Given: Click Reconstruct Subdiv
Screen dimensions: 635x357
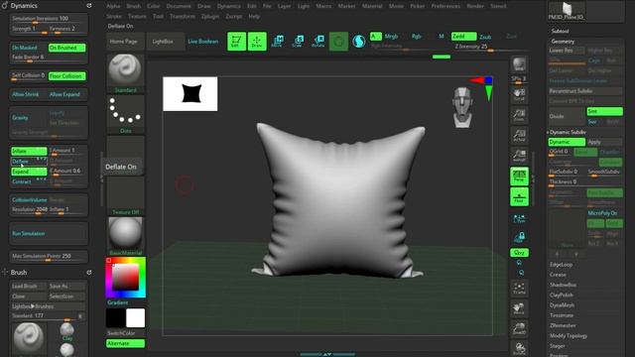Looking at the screenshot, I should tap(585, 91).
